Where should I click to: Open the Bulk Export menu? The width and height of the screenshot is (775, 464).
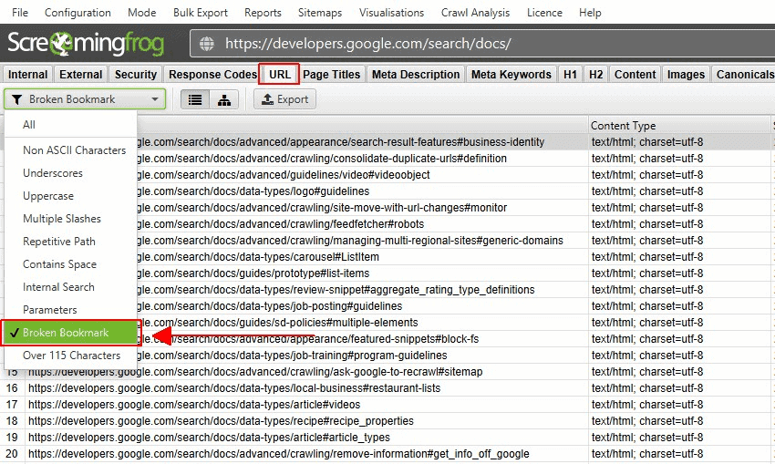click(201, 13)
